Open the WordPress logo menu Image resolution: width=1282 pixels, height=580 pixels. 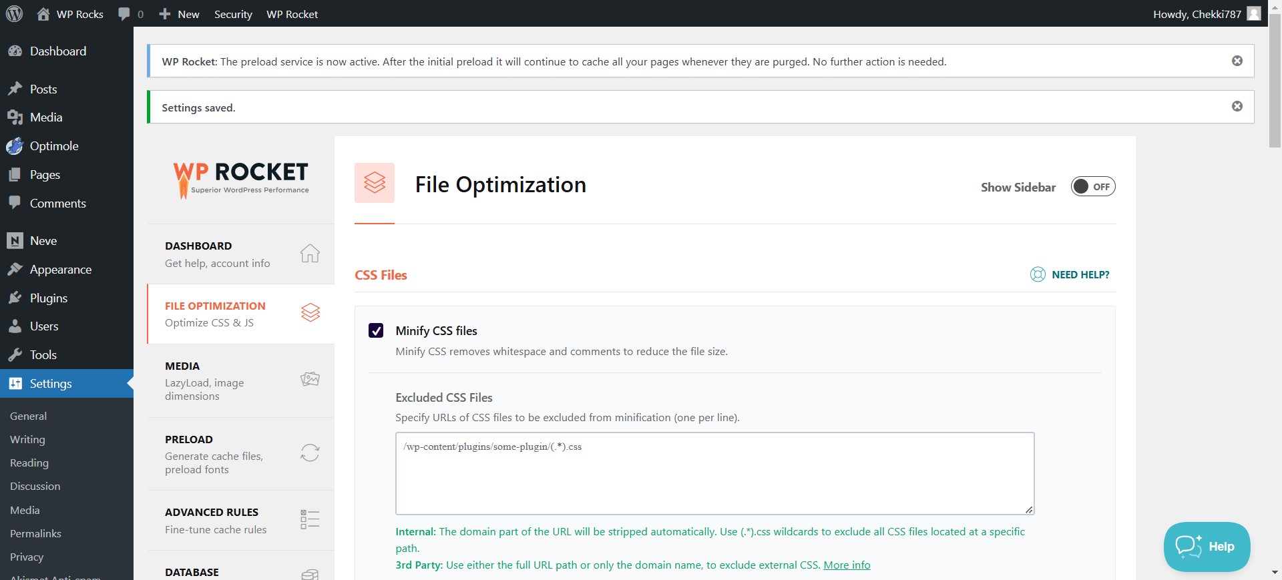[x=14, y=13]
